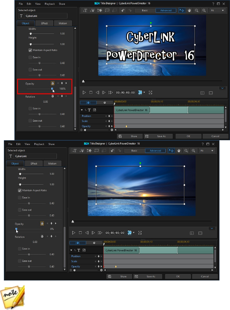
Task: Go to next Opacity keyframe in top window properties
Action: (66, 83)
